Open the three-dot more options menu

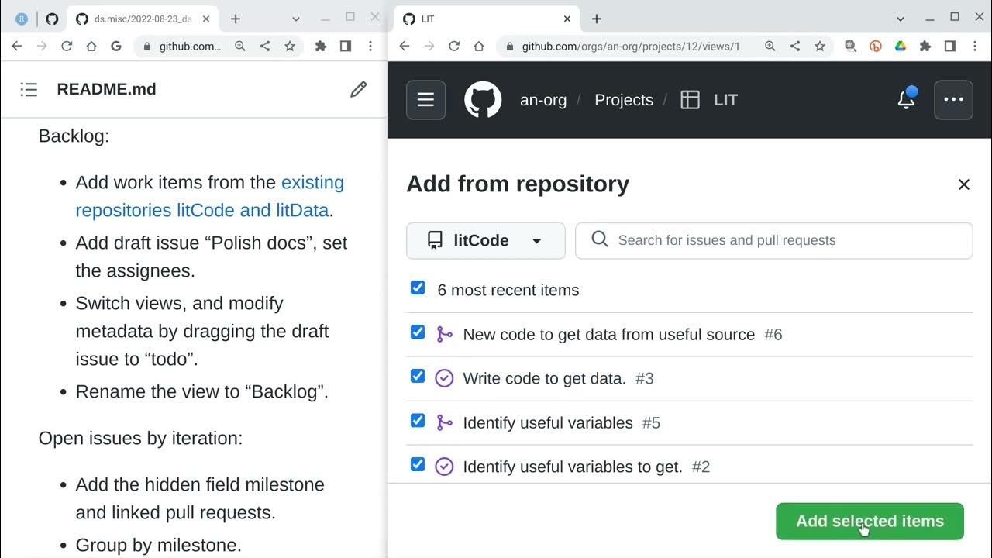[x=953, y=100]
